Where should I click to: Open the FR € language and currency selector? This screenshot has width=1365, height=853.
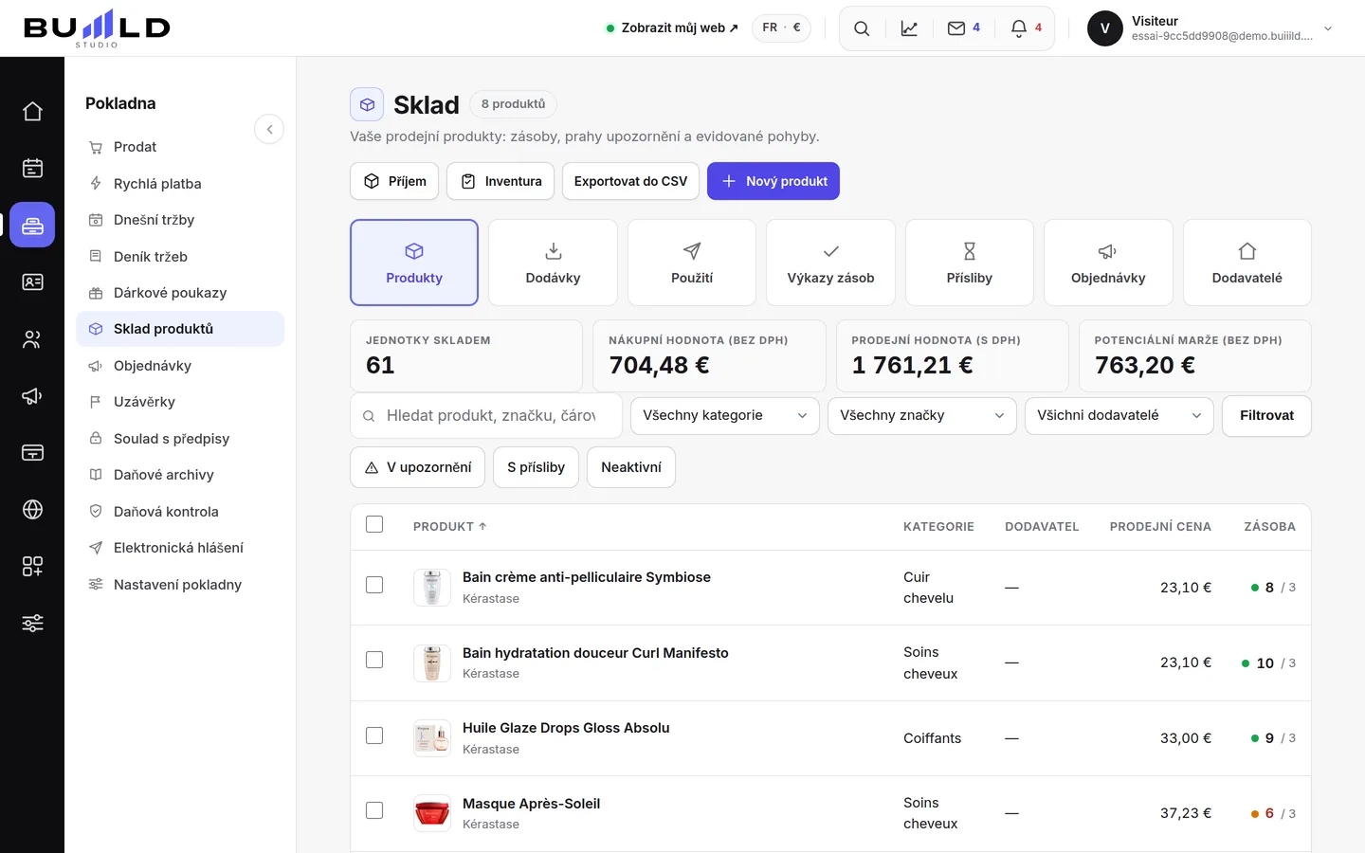(x=781, y=27)
